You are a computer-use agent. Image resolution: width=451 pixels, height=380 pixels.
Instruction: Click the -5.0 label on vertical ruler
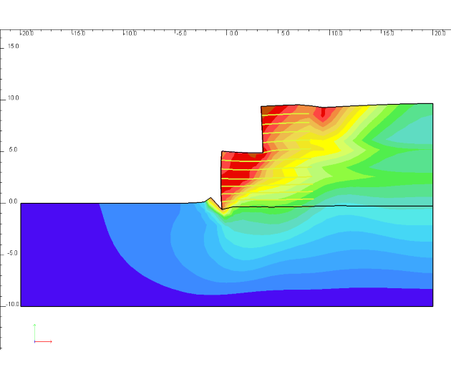coord(12,253)
